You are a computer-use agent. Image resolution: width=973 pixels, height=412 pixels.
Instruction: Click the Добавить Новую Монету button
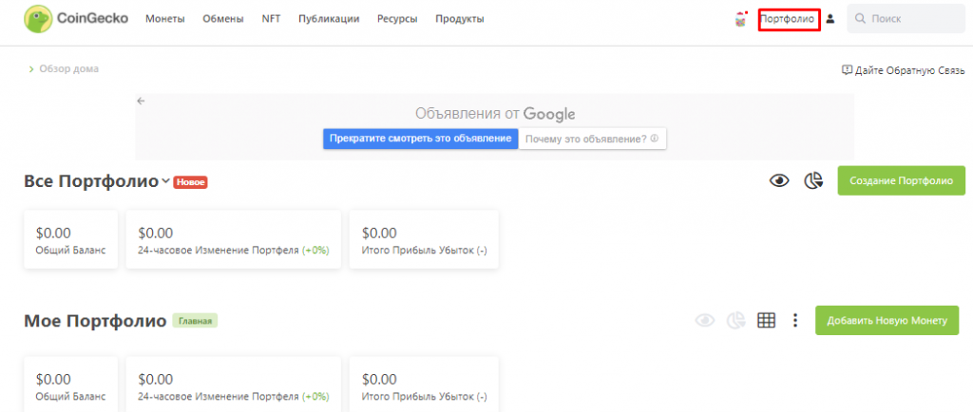click(887, 321)
